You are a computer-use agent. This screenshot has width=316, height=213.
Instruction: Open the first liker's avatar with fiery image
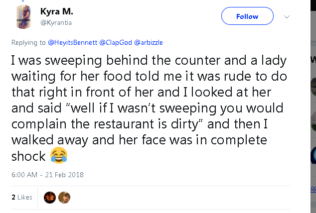[x=50, y=198]
